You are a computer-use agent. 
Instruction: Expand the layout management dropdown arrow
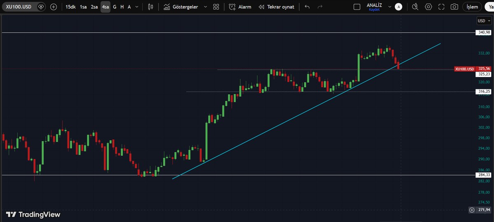tap(389, 7)
